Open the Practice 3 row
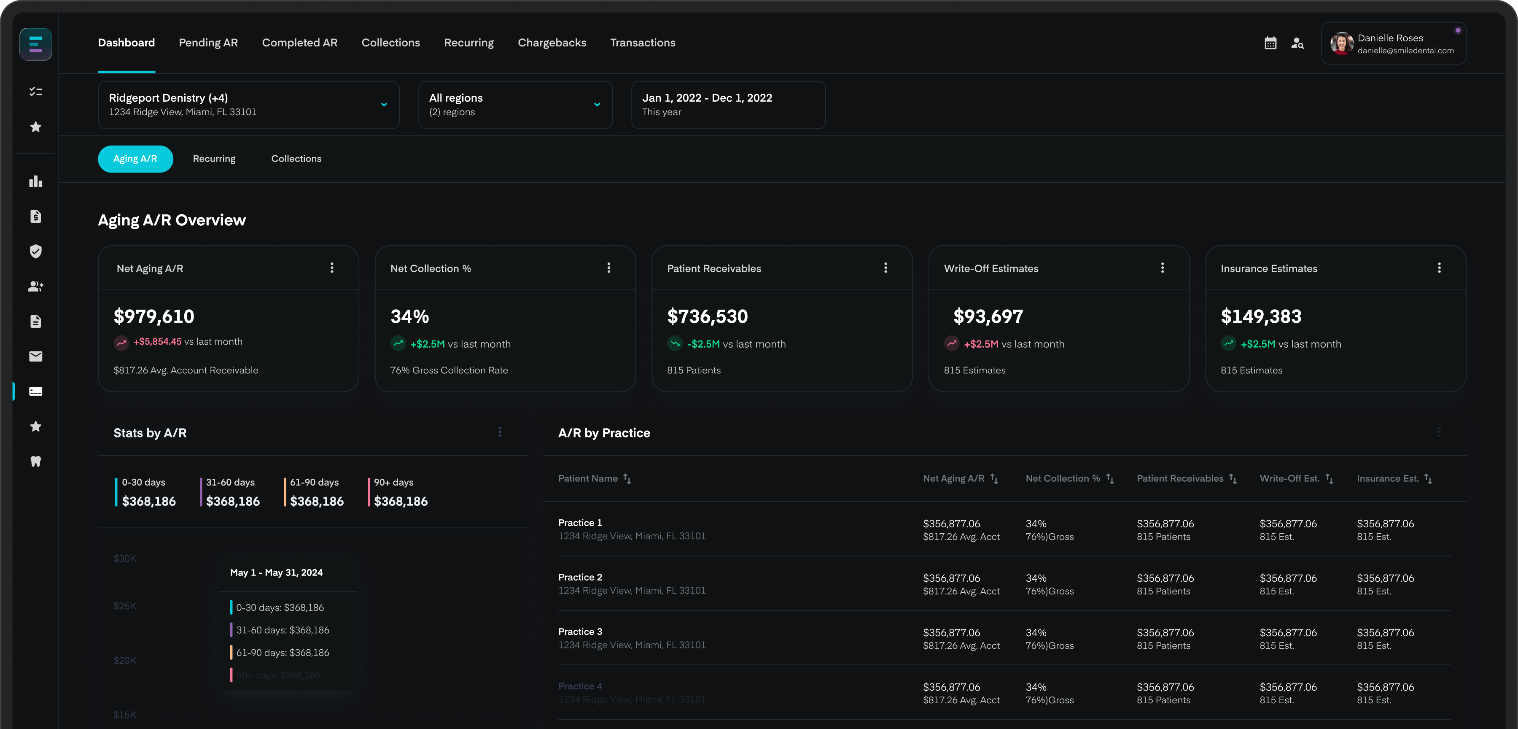 (x=1004, y=637)
